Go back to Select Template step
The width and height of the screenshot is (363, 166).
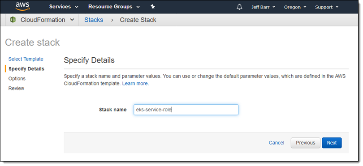(26, 59)
